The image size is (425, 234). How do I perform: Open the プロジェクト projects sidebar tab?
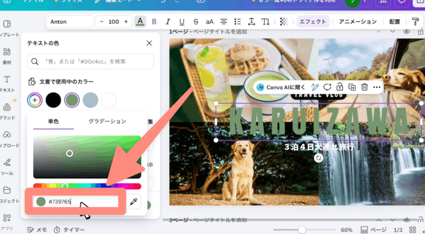[7, 194]
